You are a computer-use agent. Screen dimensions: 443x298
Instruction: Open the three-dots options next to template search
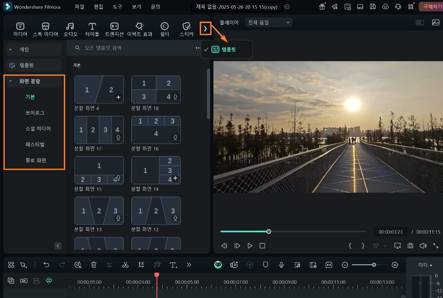pyautogui.click(x=198, y=48)
